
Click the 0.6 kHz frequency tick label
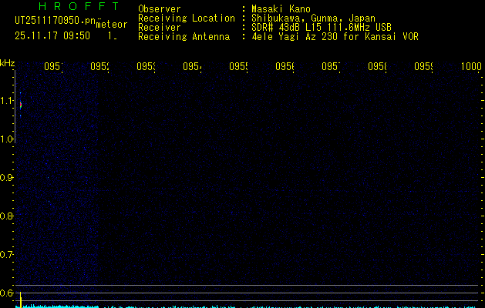(x=6, y=293)
